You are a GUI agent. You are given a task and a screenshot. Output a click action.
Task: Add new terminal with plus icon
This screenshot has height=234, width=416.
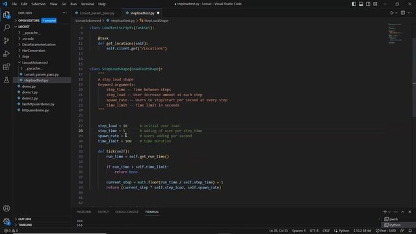[385, 212]
